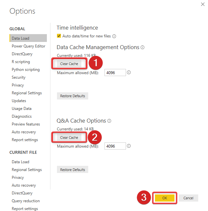The image size is (208, 211).
Task: Click info icon beside Data Cache maximum allowed field
Action: tap(129, 73)
